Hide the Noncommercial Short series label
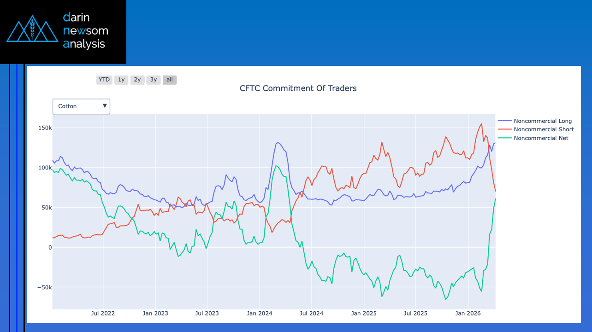 (x=544, y=129)
